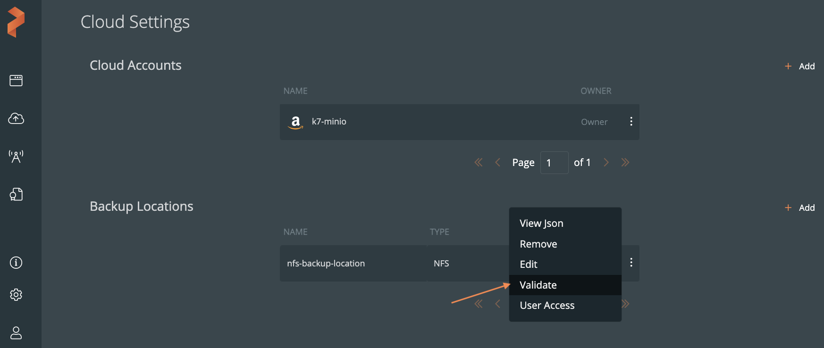Open User Access from context menu
This screenshot has height=348, width=824.
[x=547, y=306]
